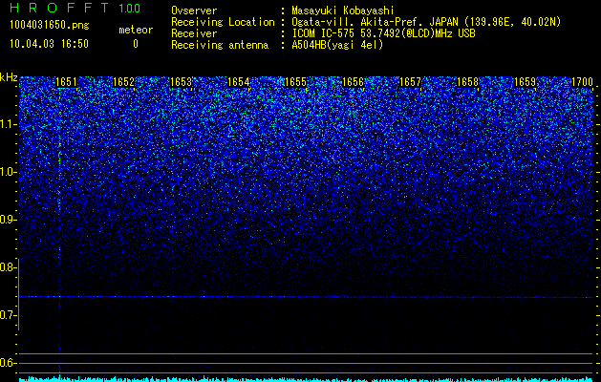Click the HROFFT 1.0.0 title text
The height and width of the screenshot is (382, 601).
[75, 8]
